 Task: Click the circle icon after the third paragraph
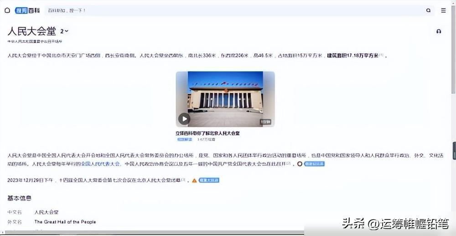pyautogui.click(x=299, y=164)
